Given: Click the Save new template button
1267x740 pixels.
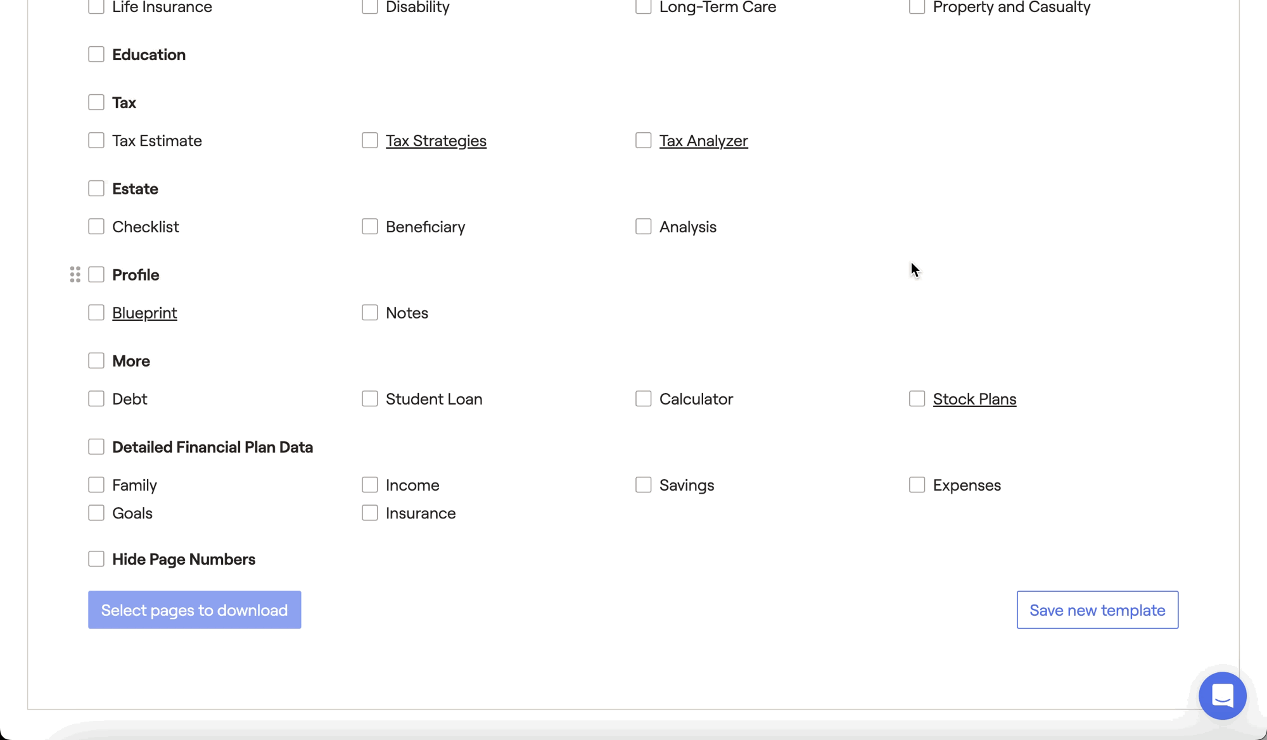Looking at the screenshot, I should (1097, 610).
